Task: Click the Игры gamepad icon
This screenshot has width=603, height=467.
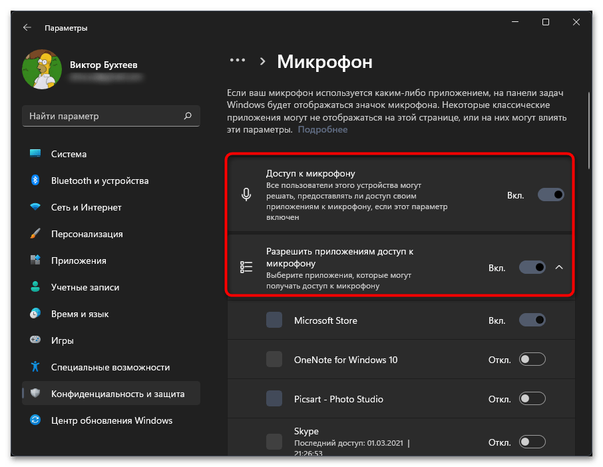Action: 35,340
